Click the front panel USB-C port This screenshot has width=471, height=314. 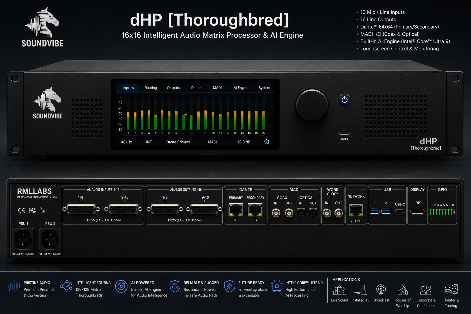click(344, 132)
